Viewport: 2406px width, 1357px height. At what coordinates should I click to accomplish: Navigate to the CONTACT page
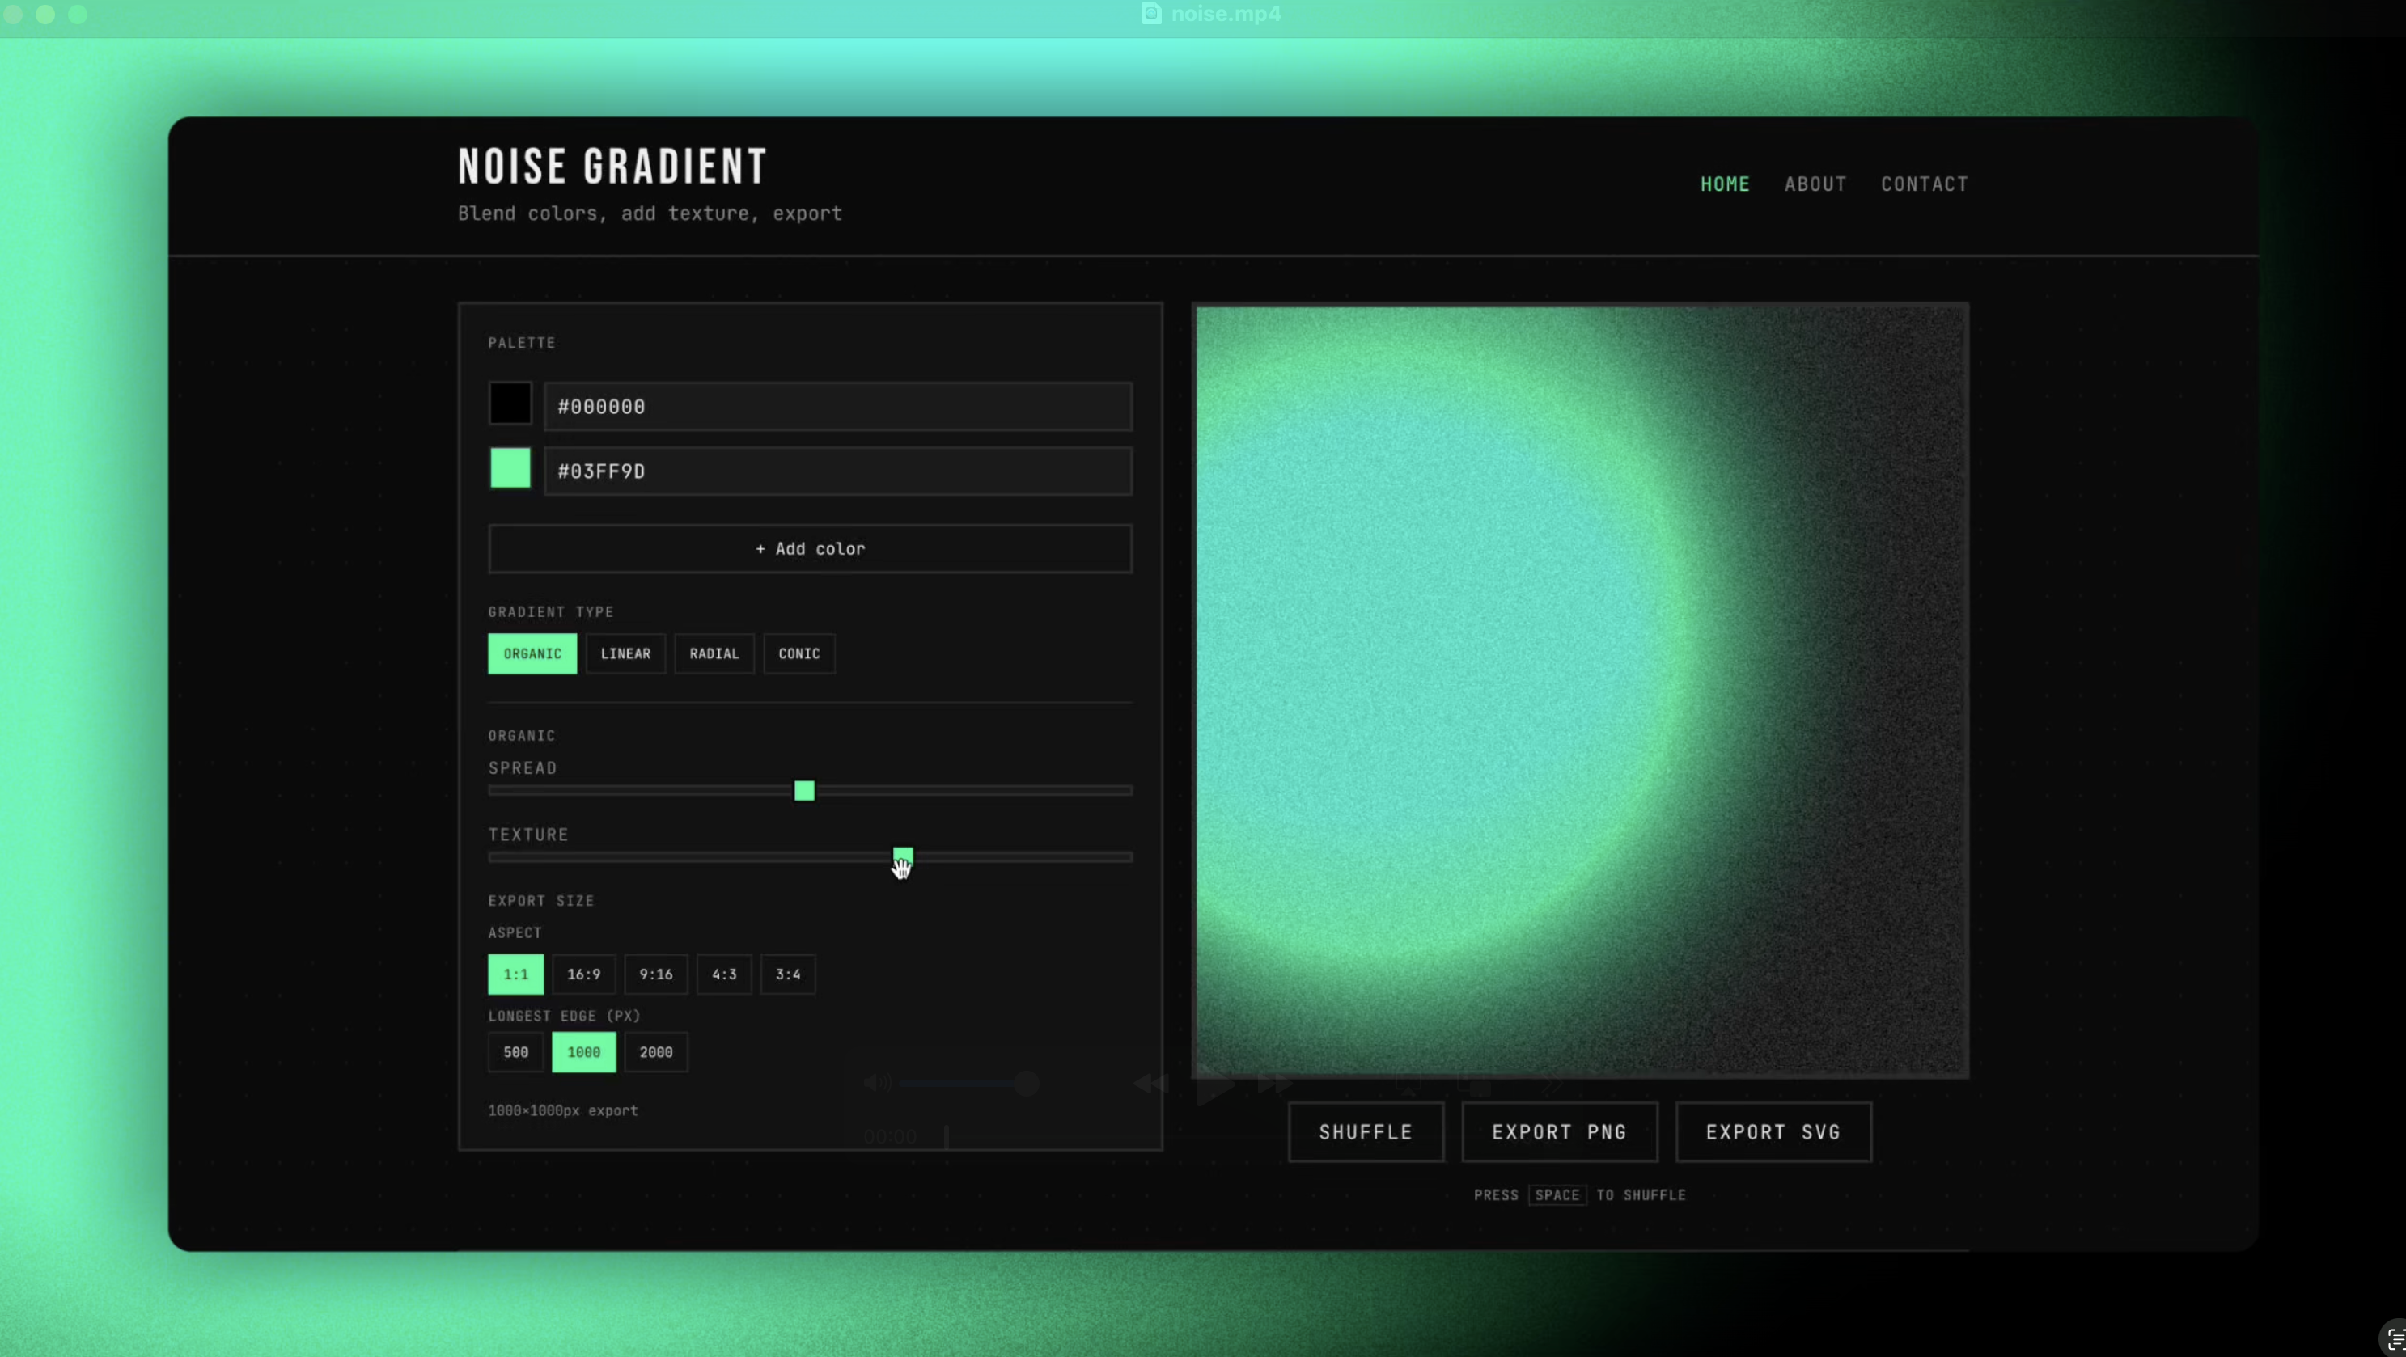tap(1924, 184)
